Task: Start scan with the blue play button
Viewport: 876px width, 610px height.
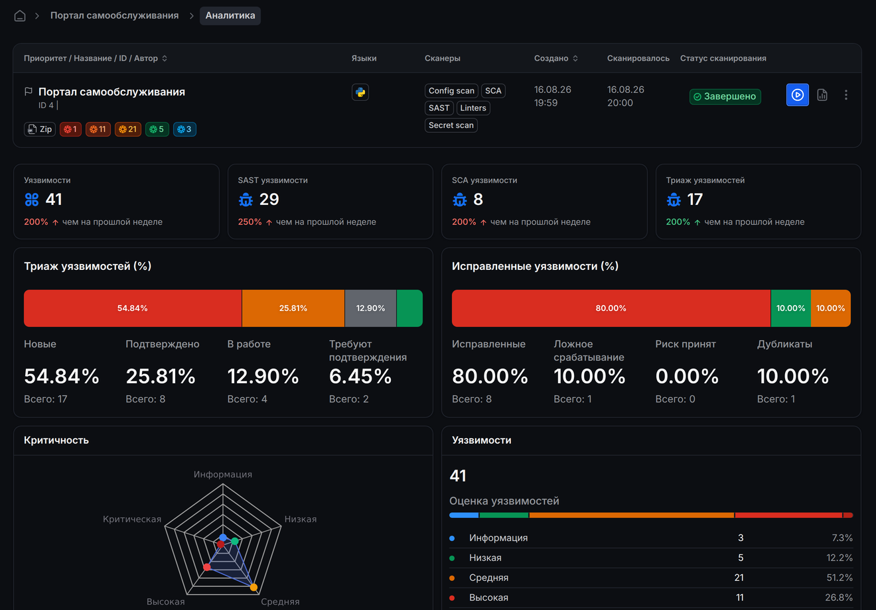Action: click(x=798, y=95)
